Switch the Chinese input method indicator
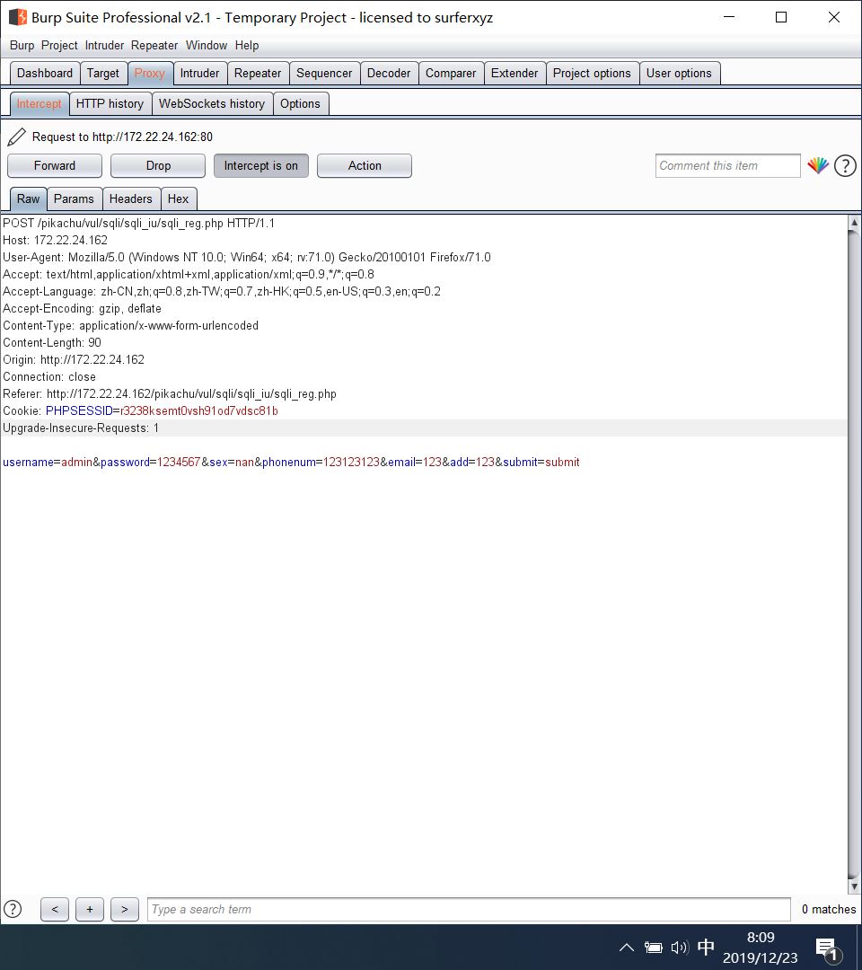Screen dimensions: 862x970 tap(706, 948)
